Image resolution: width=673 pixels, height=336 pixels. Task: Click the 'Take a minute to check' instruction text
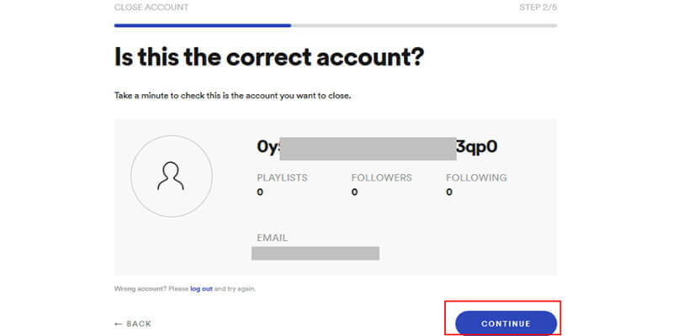pos(233,96)
